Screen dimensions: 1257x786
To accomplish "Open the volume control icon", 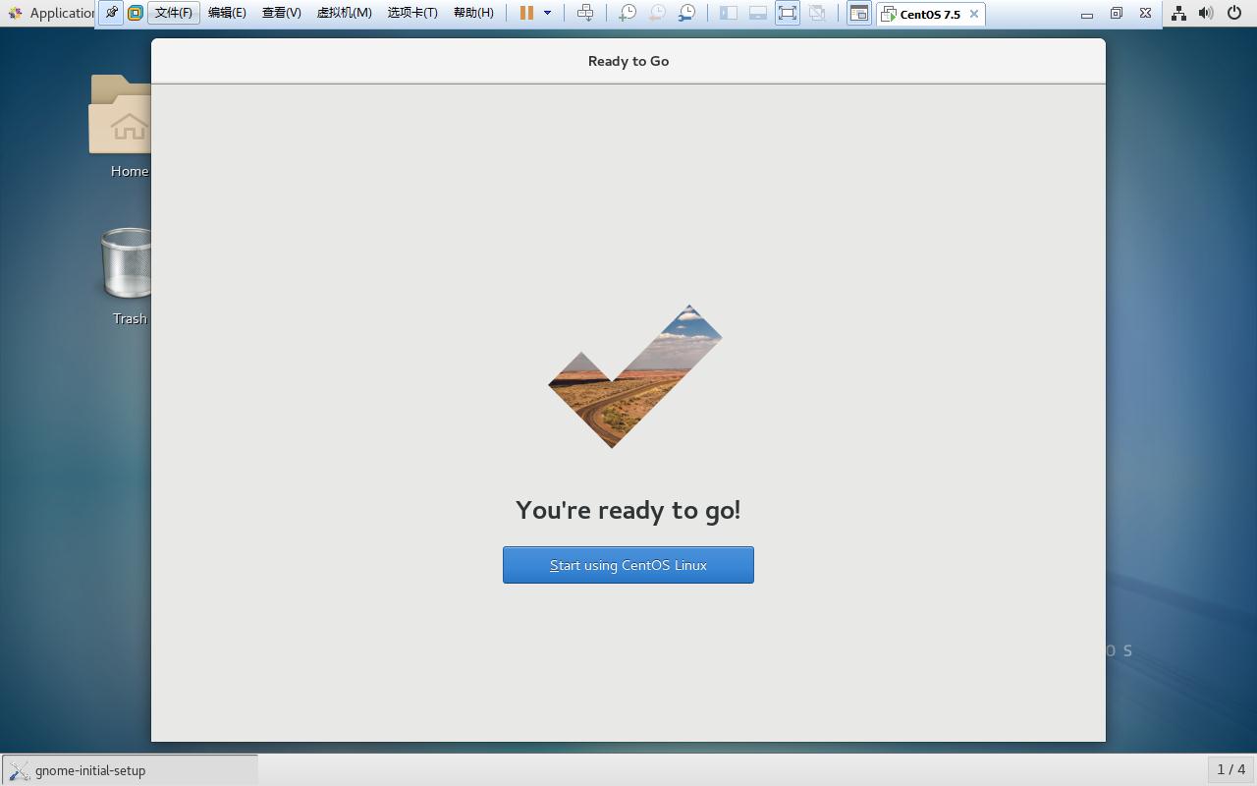I will click(x=1206, y=13).
